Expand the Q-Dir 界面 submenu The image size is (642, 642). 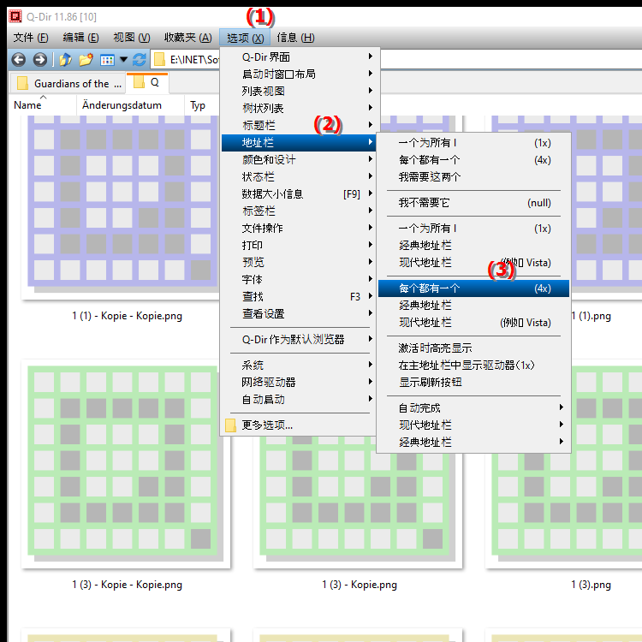(x=300, y=56)
